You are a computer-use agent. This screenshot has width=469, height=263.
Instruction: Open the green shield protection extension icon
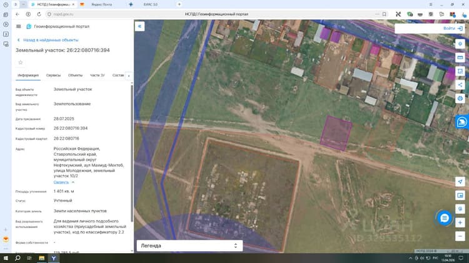(410, 14)
